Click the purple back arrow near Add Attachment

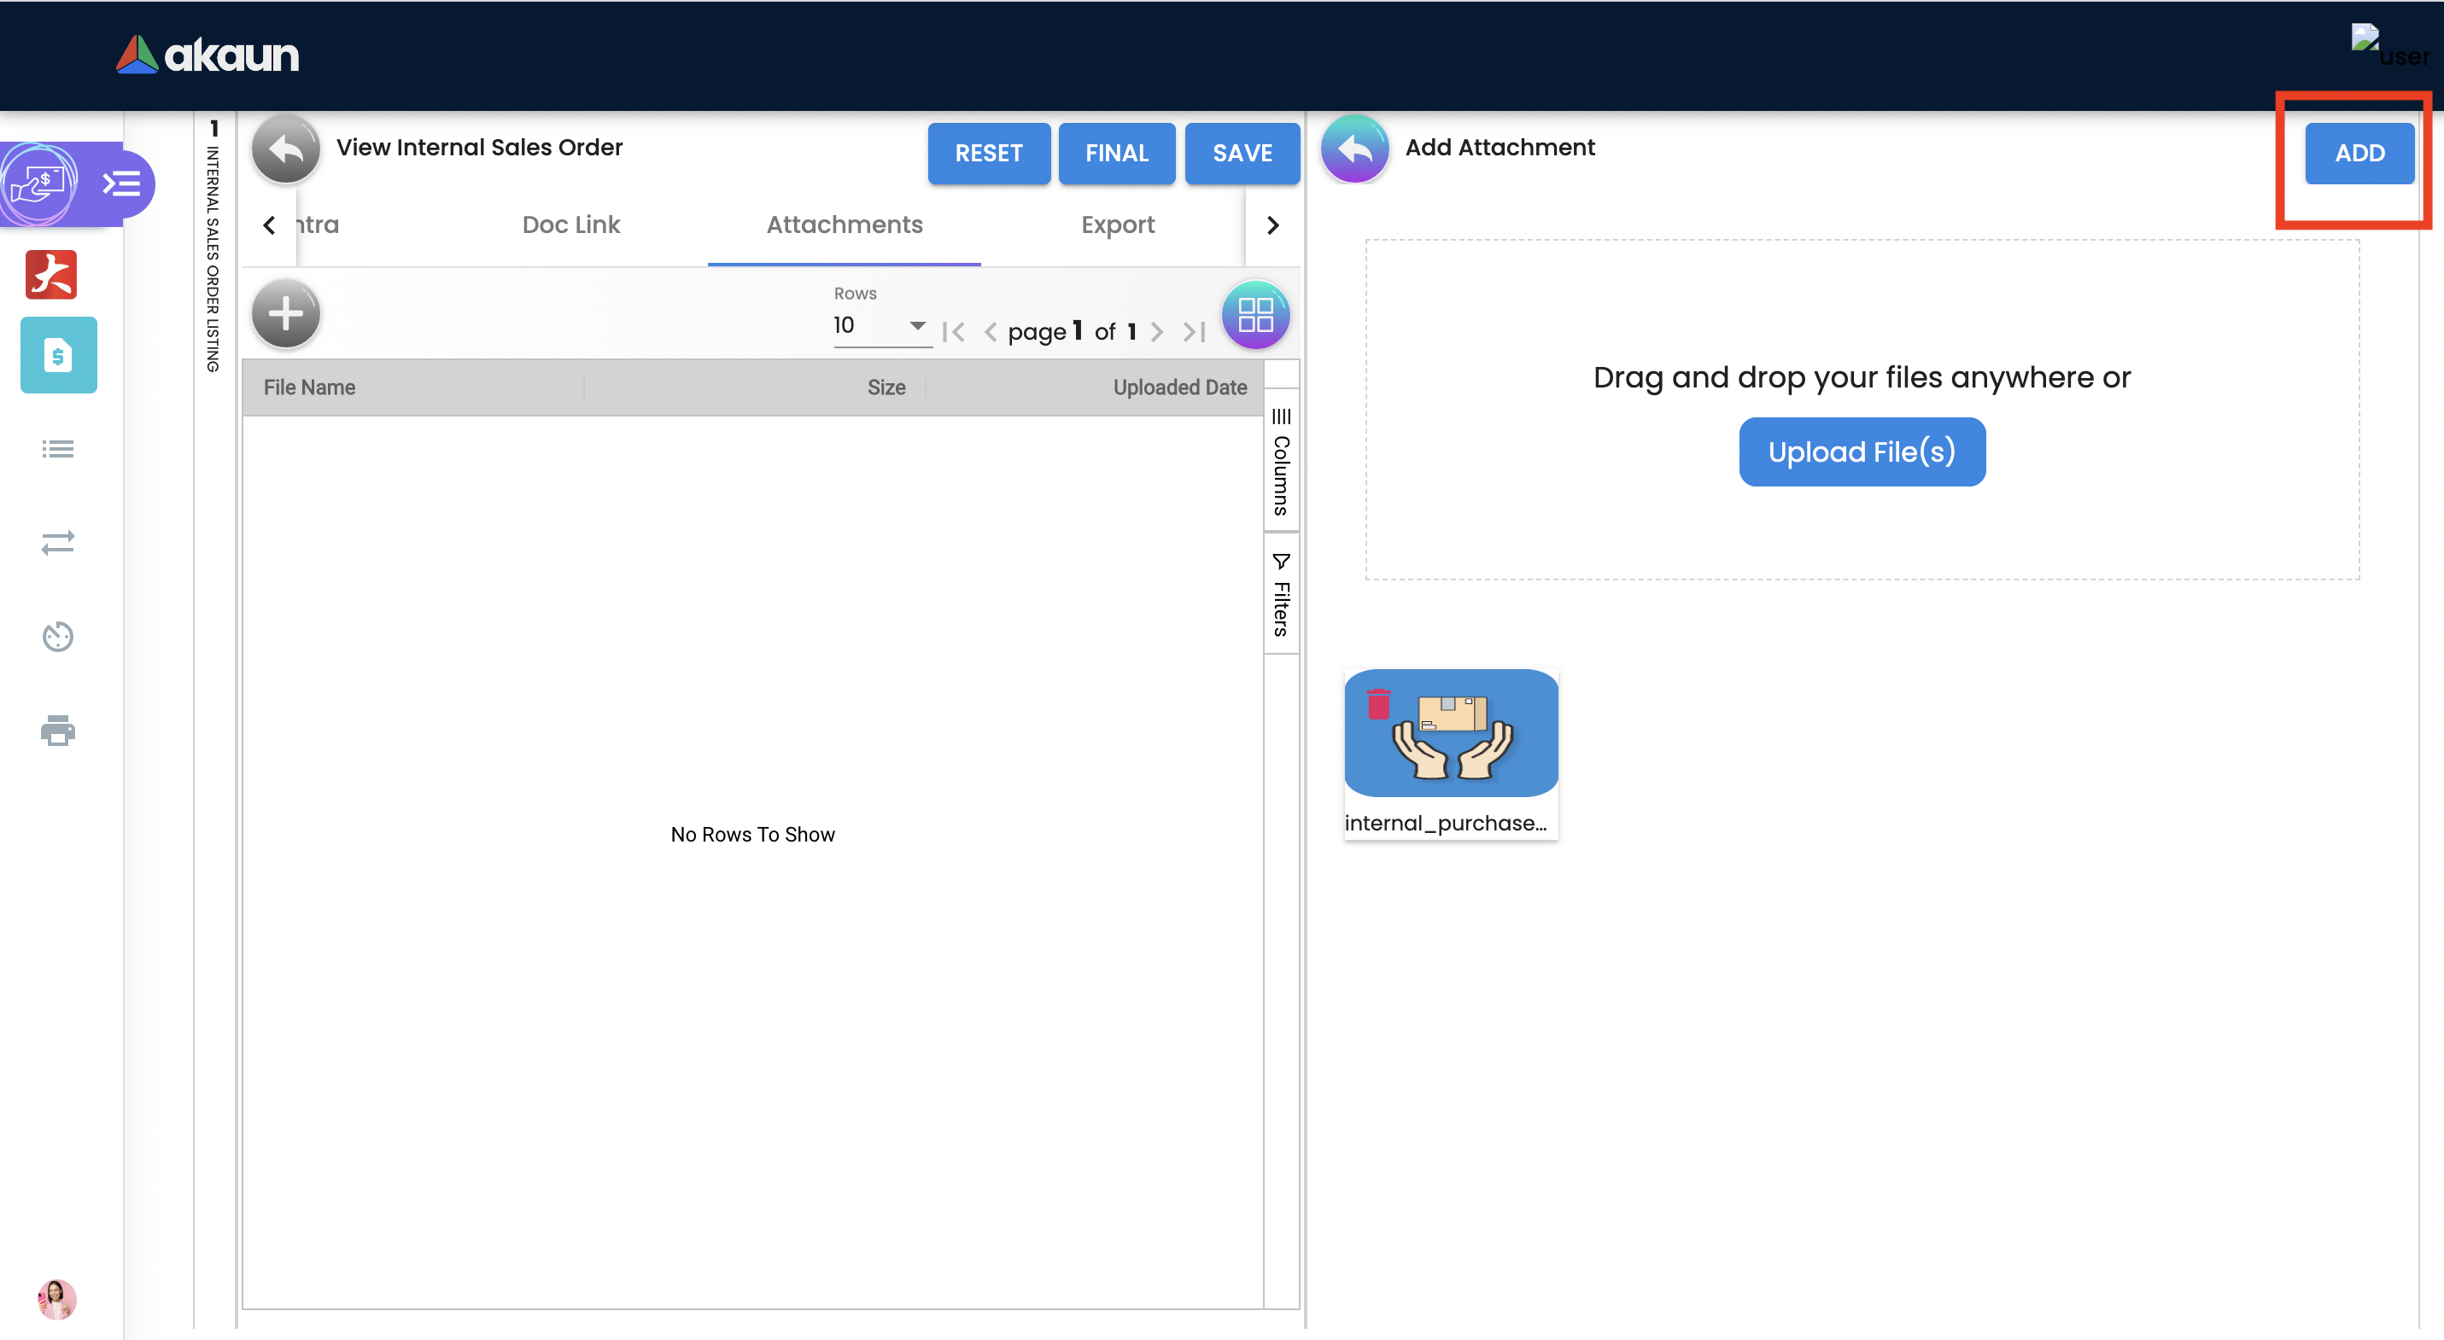1354,149
